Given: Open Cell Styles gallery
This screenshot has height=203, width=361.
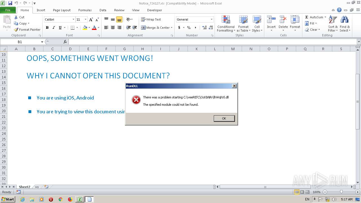Looking at the screenshot, I should [x=257, y=24].
